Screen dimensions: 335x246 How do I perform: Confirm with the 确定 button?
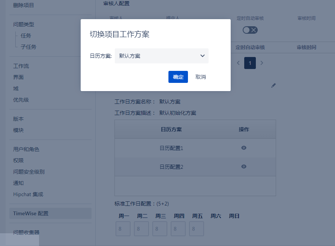point(178,77)
